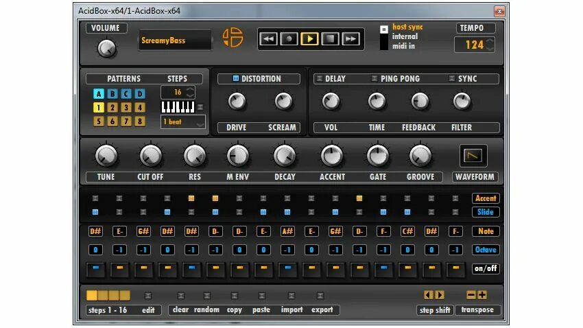Screen dimensions: 583x328
Task: Open the C# note selector
Action: 407,231
